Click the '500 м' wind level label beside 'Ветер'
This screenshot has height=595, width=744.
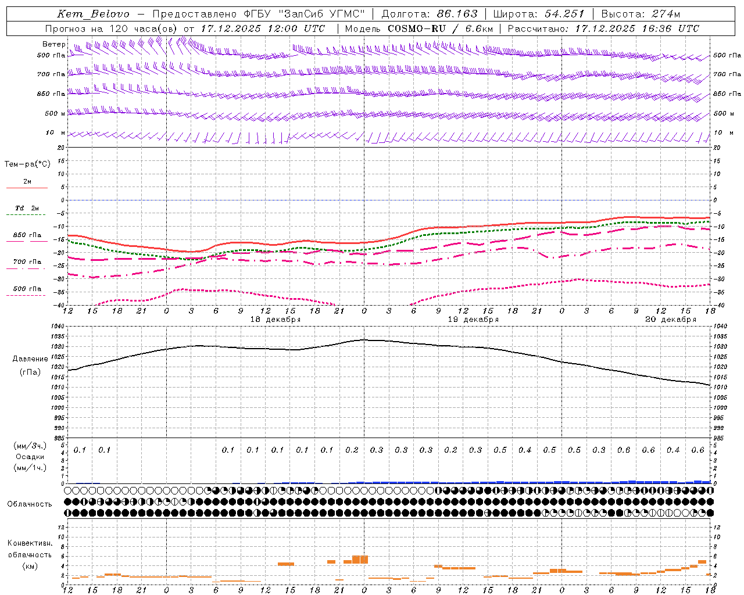55,113
